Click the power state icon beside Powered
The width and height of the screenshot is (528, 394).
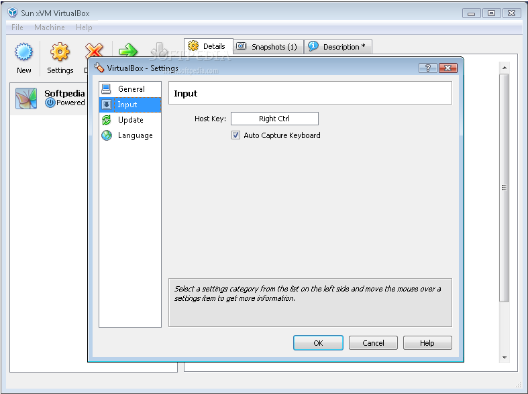tap(50, 103)
